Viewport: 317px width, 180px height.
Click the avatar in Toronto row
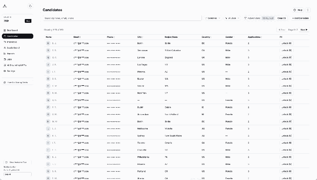coord(48,143)
